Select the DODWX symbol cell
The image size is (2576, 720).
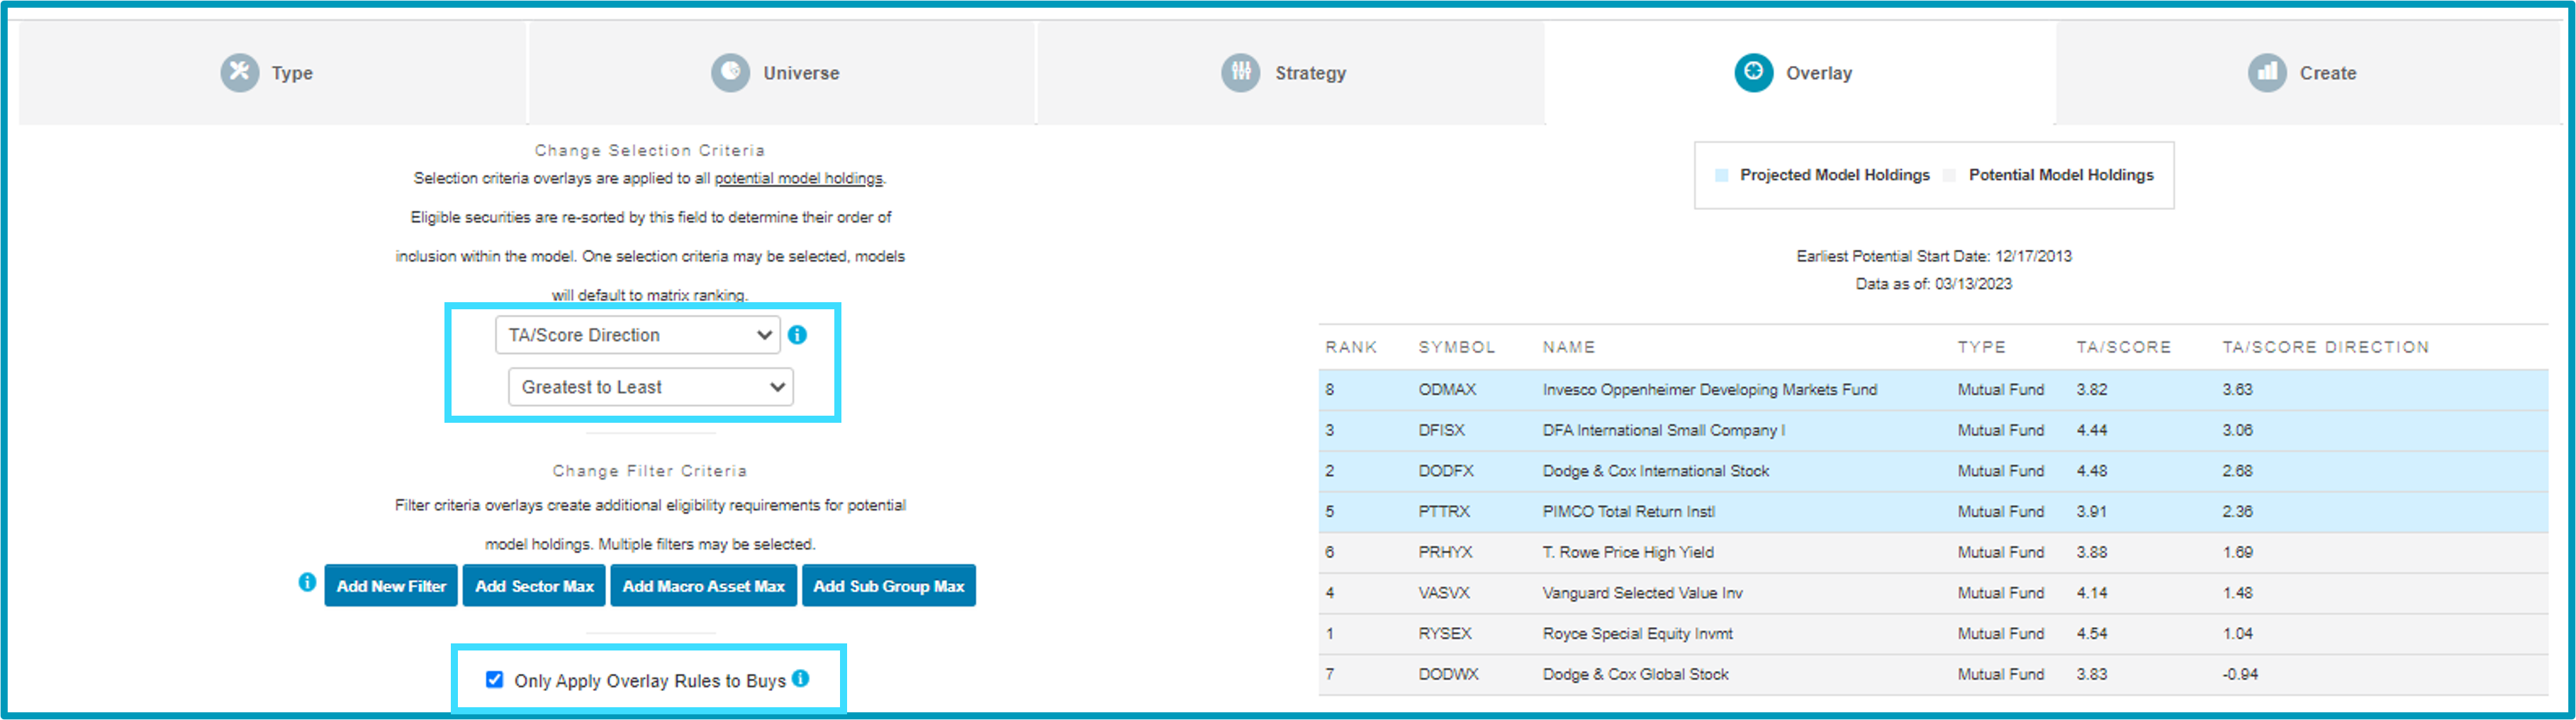pyautogui.click(x=1448, y=674)
